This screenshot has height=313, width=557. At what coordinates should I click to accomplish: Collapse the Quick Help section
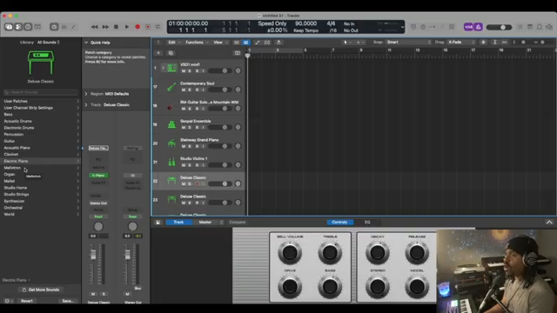(86, 43)
